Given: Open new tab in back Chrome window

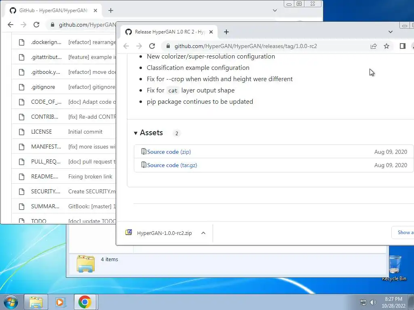Looking at the screenshot, I should (111, 10).
